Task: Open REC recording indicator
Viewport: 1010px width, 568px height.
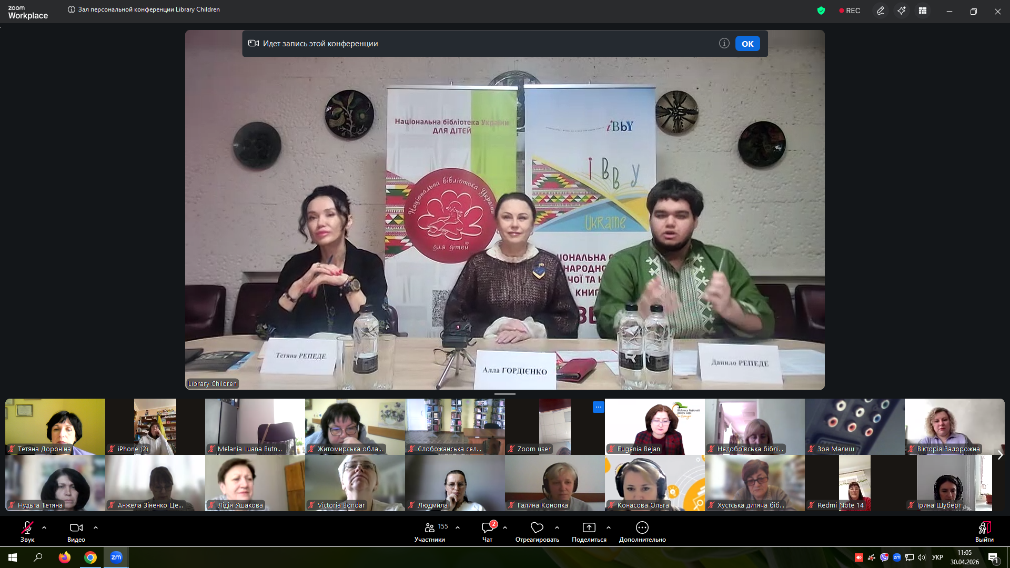Action: click(x=850, y=11)
